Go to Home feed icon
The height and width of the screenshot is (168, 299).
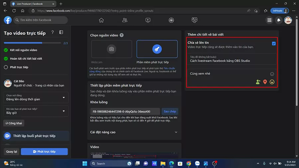(x=101, y=20)
